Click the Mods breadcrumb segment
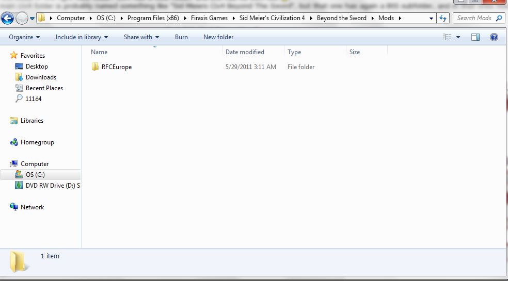The width and height of the screenshot is (508, 281). coord(386,18)
